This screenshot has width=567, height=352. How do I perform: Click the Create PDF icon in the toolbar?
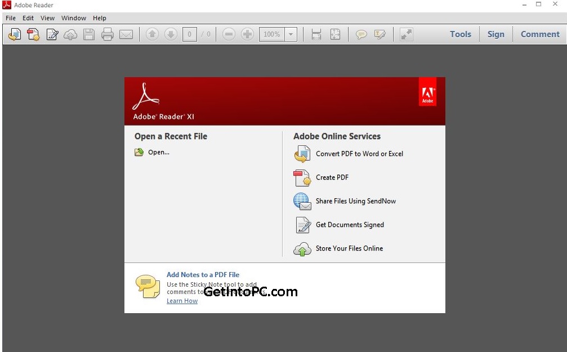click(33, 34)
